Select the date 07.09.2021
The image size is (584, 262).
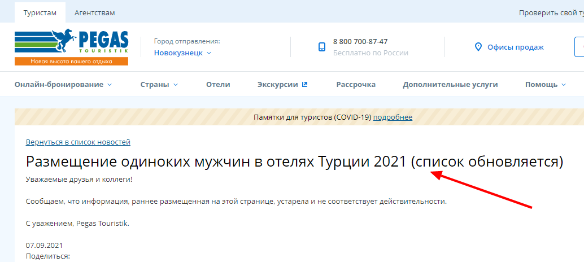point(44,246)
